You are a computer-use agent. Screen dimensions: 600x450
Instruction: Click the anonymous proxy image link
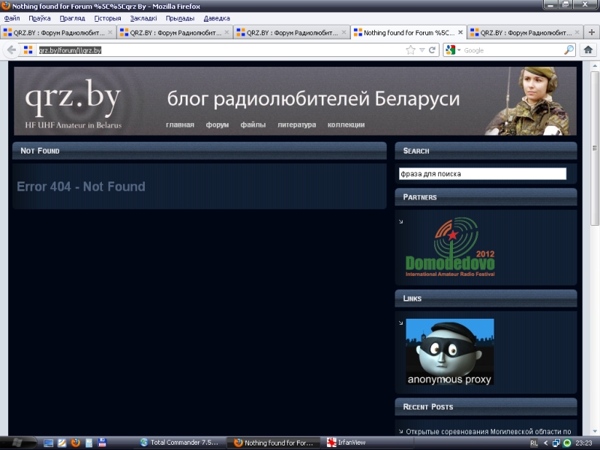tap(450, 352)
